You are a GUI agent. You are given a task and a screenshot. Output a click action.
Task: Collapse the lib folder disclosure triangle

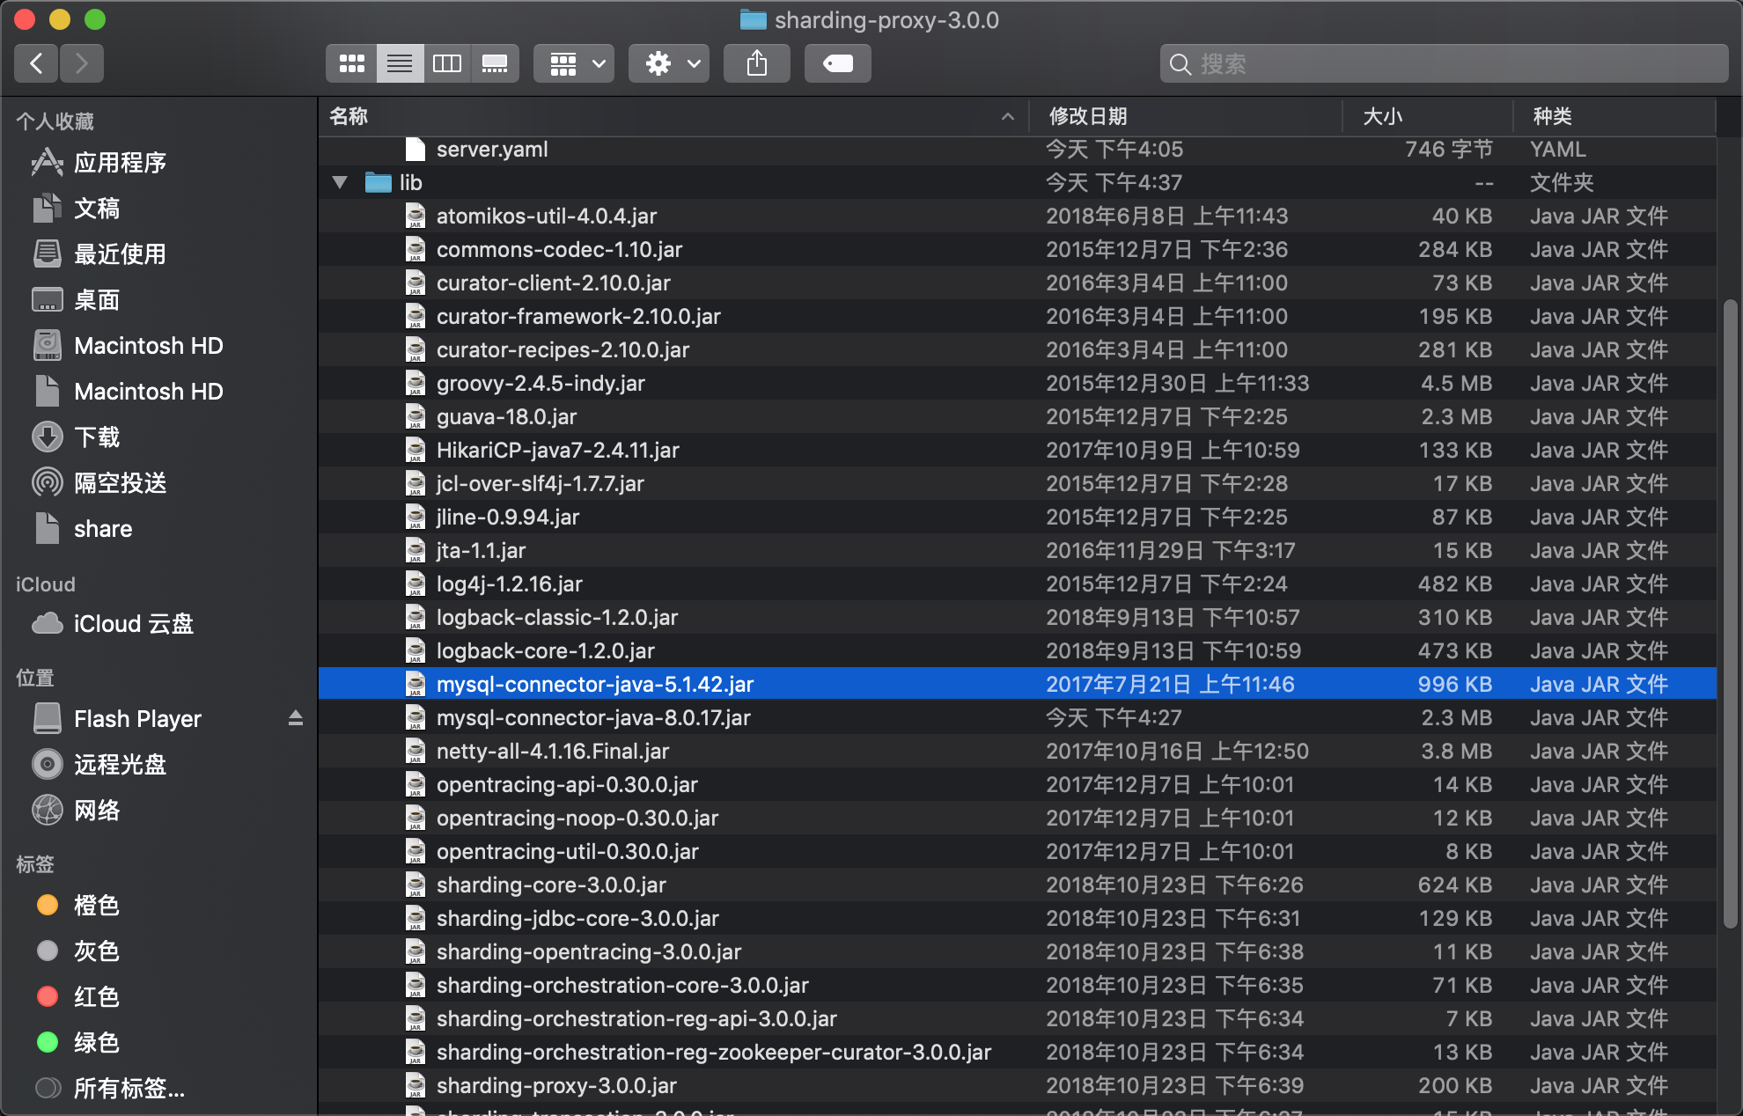click(339, 181)
